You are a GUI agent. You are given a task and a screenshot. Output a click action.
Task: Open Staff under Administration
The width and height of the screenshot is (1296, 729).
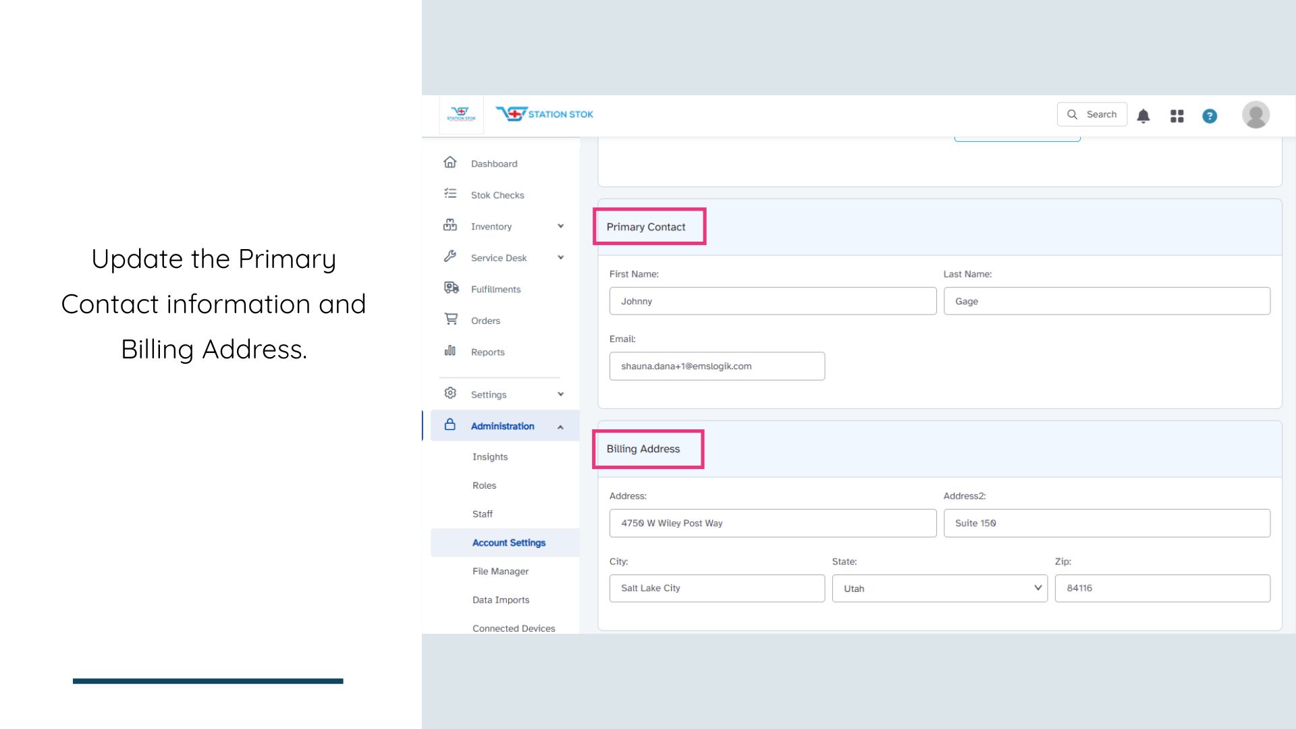482,514
